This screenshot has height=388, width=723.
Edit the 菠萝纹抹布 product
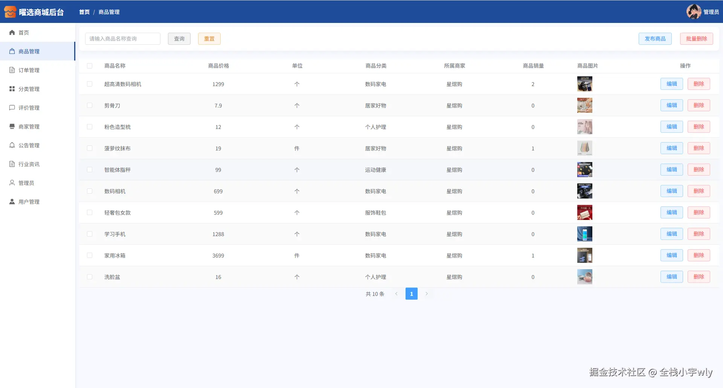(x=672, y=148)
